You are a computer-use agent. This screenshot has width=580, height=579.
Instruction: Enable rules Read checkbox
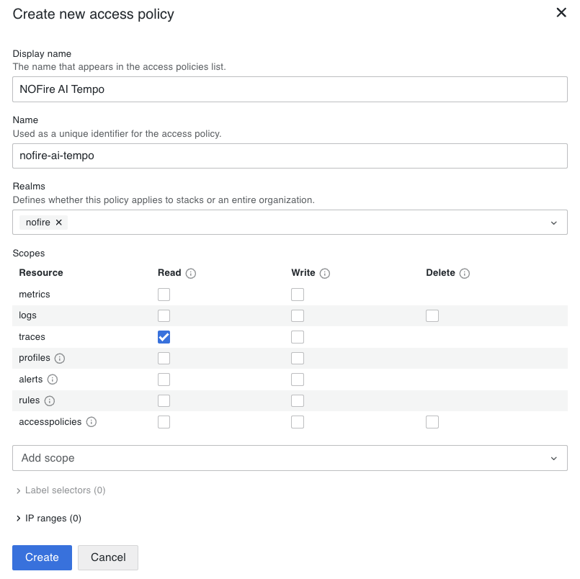pos(164,401)
